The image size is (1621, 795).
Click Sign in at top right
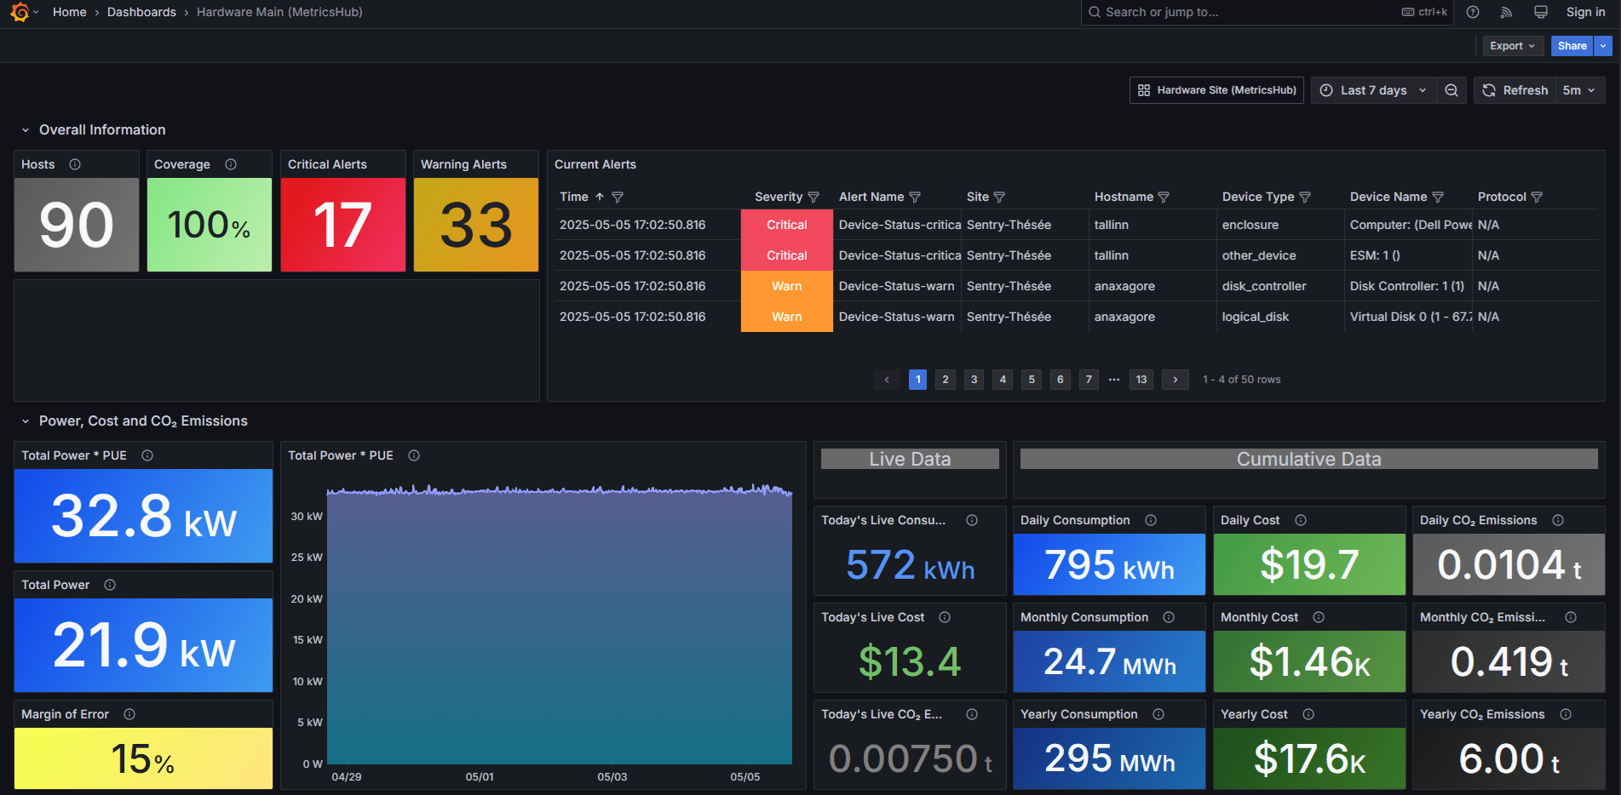(x=1585, y=12)
